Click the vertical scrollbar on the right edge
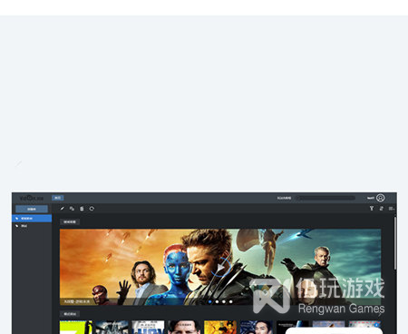The image size is (408, 334). point(395,243)
